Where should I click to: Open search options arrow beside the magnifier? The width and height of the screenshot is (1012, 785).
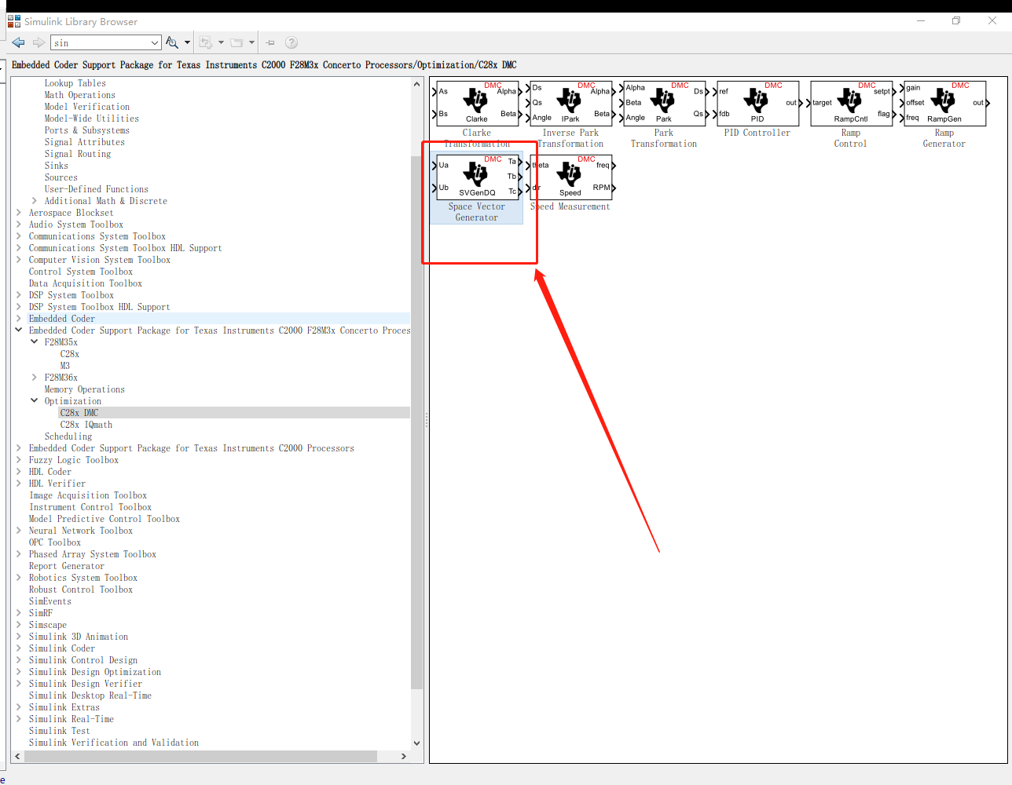click(x=187, y=42)
